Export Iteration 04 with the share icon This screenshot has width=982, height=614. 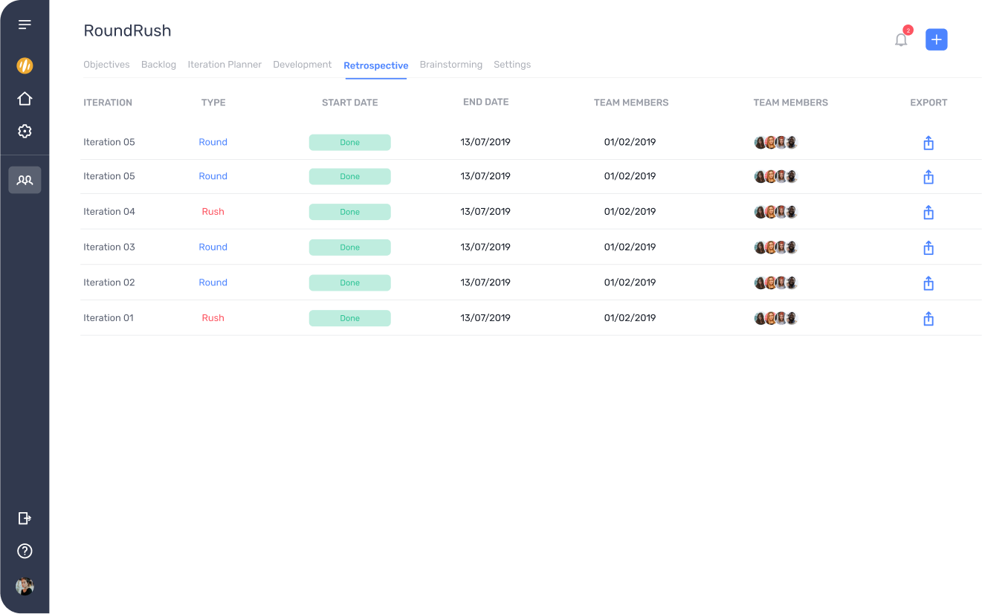point(928,213)
